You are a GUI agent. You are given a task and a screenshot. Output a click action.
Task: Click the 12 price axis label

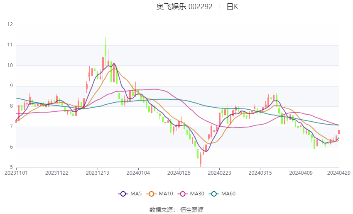click(x=10, y=24)
